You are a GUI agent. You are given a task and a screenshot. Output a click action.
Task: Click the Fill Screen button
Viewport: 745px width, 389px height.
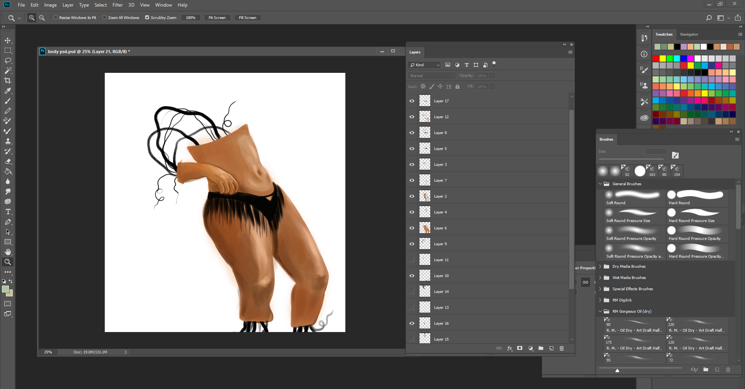pos(248,17)
